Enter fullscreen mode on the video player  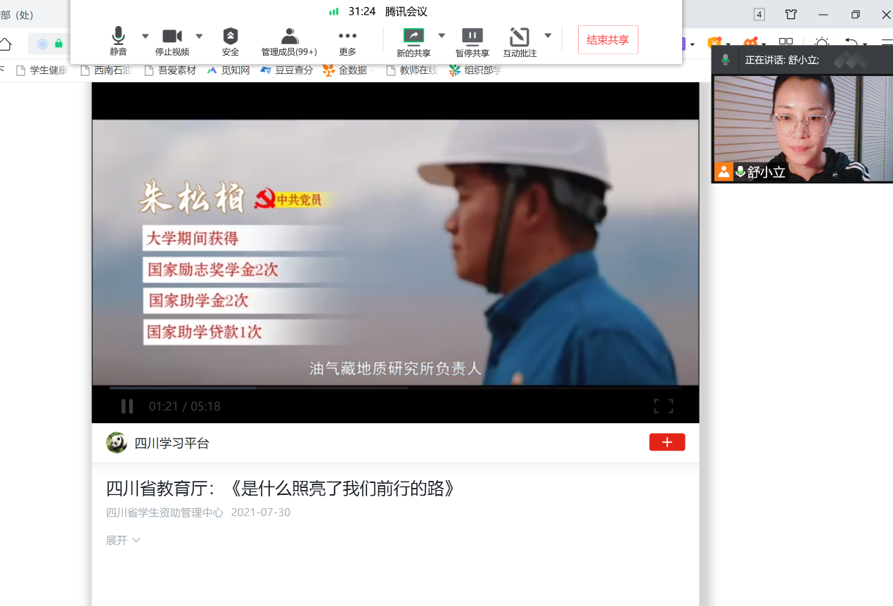(663, 406)
